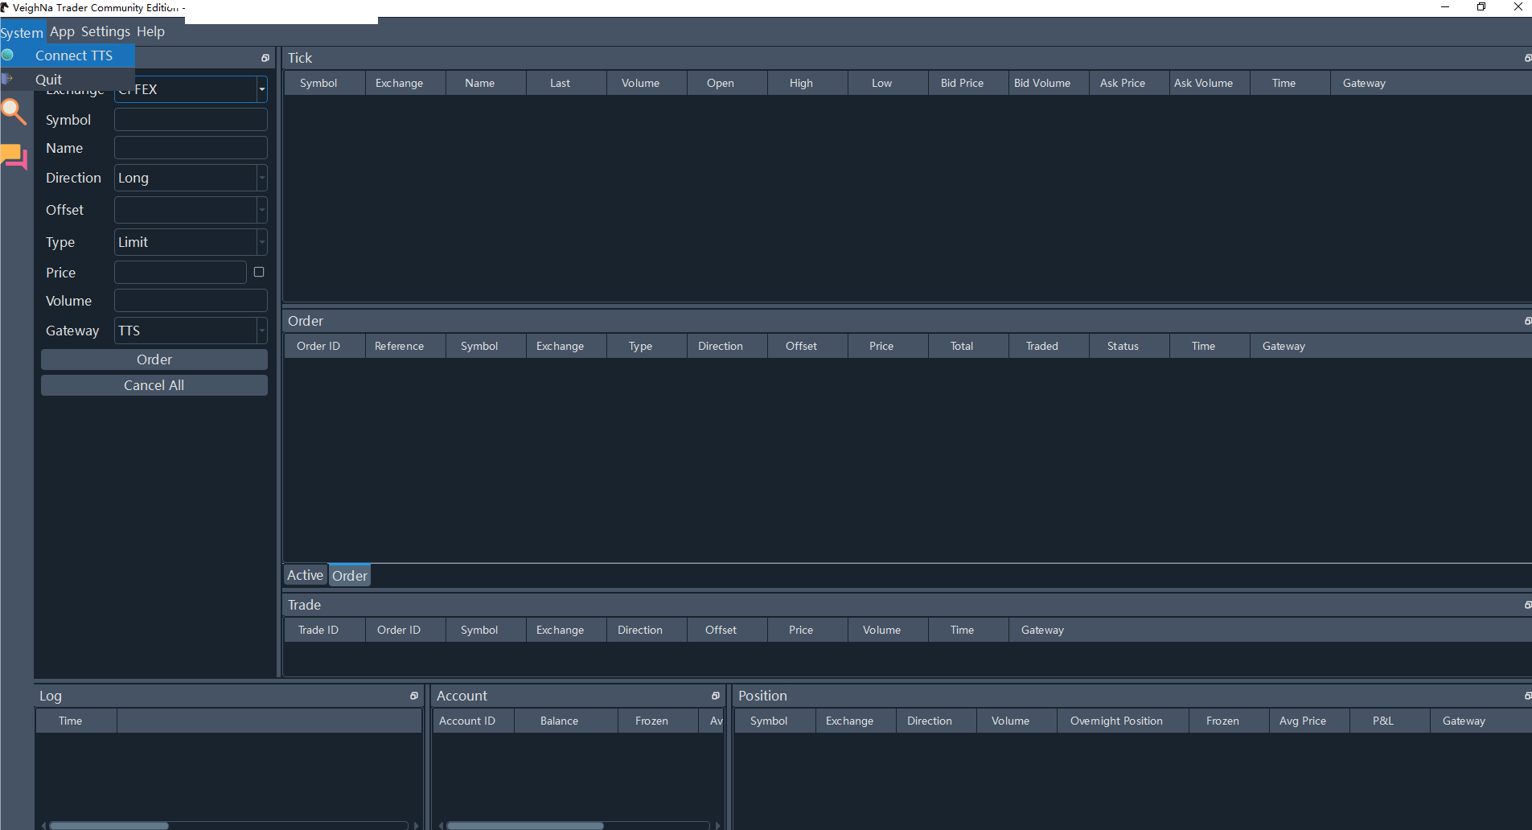Click the Log scrollbar left arrow
Image resolution: width=1532 pixels, height=830 pixels.
coord(44,825)
